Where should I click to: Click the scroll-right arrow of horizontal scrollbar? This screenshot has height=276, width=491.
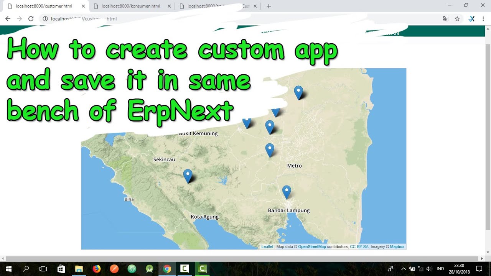(x=482, y=258)
